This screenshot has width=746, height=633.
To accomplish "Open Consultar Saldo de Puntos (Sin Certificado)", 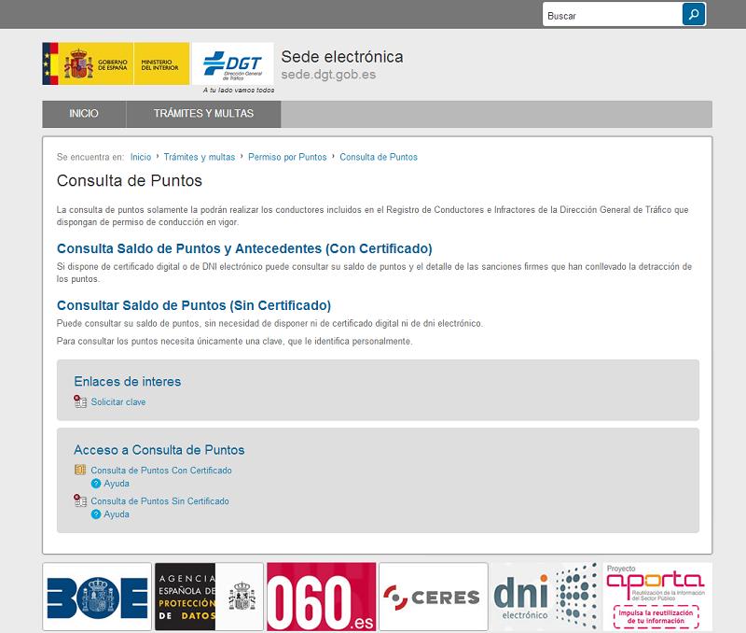I will pos(194,305).
